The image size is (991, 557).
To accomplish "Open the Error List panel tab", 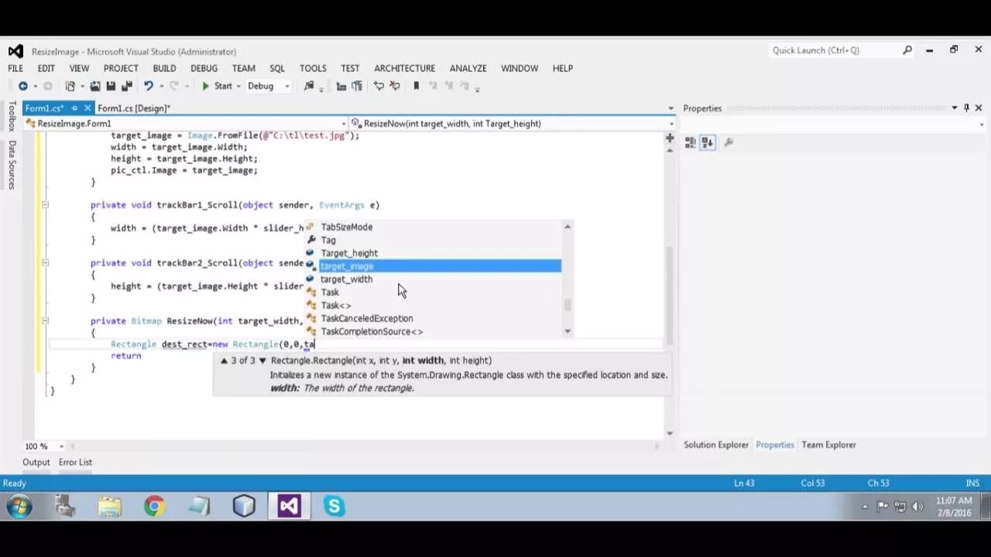I will pyautogui.click(x=75, y=463).
